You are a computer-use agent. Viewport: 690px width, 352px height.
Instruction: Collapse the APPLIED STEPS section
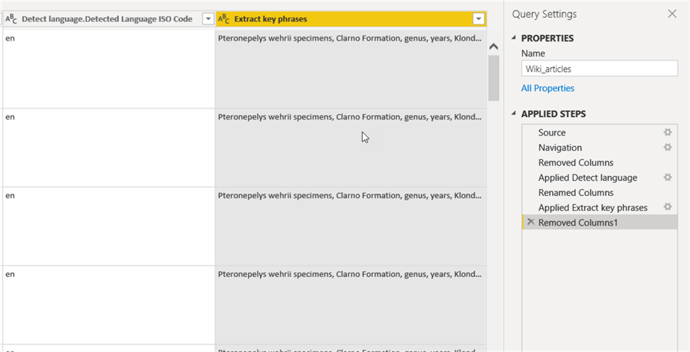[515, 114]
